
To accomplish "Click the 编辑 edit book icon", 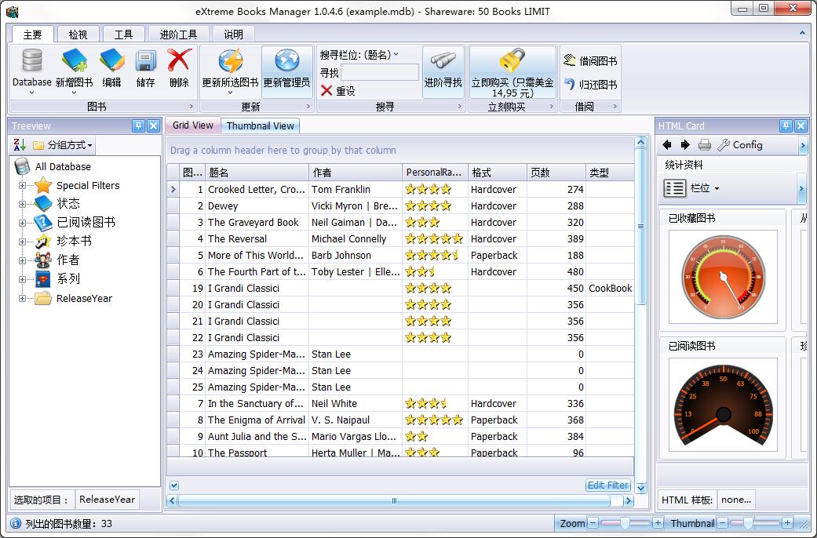I will pyautogui.click(x=111, y=61).
